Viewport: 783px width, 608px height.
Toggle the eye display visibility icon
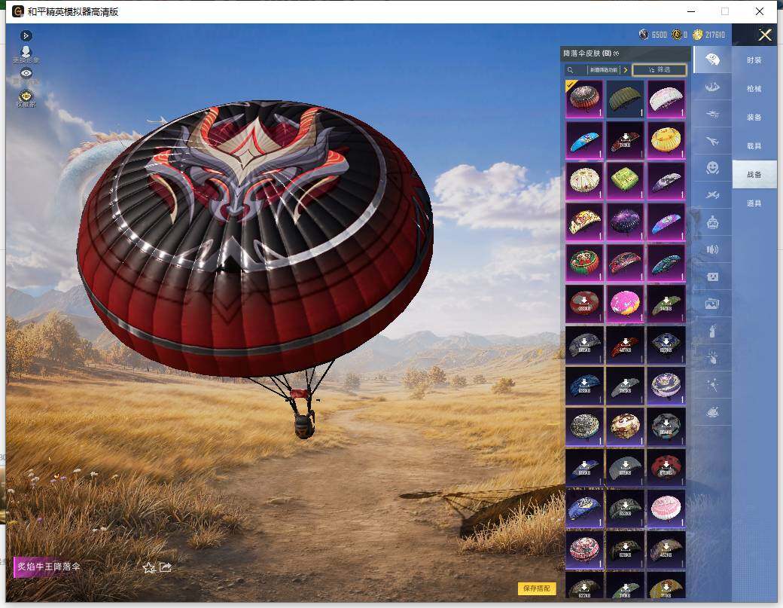tap(26, 73)
